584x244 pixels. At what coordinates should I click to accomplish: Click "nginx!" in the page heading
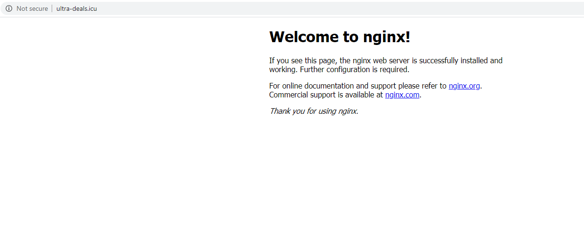tap(387, 37)
